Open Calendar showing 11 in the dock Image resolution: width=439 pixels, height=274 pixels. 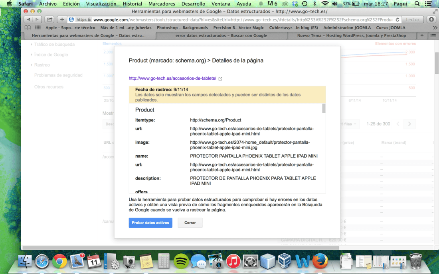(x=94, y=261)
